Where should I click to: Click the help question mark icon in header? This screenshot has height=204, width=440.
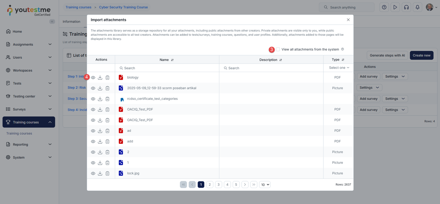[x=384, y=7]
